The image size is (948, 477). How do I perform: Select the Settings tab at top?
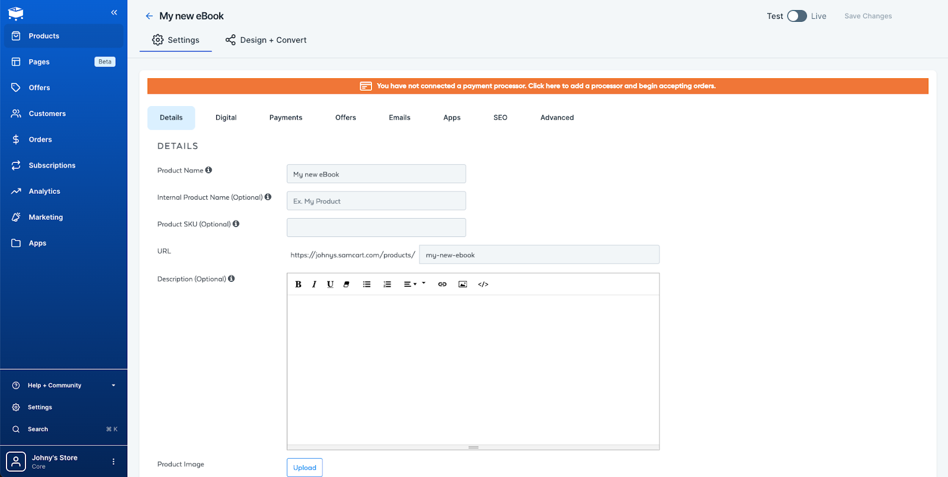176,40
